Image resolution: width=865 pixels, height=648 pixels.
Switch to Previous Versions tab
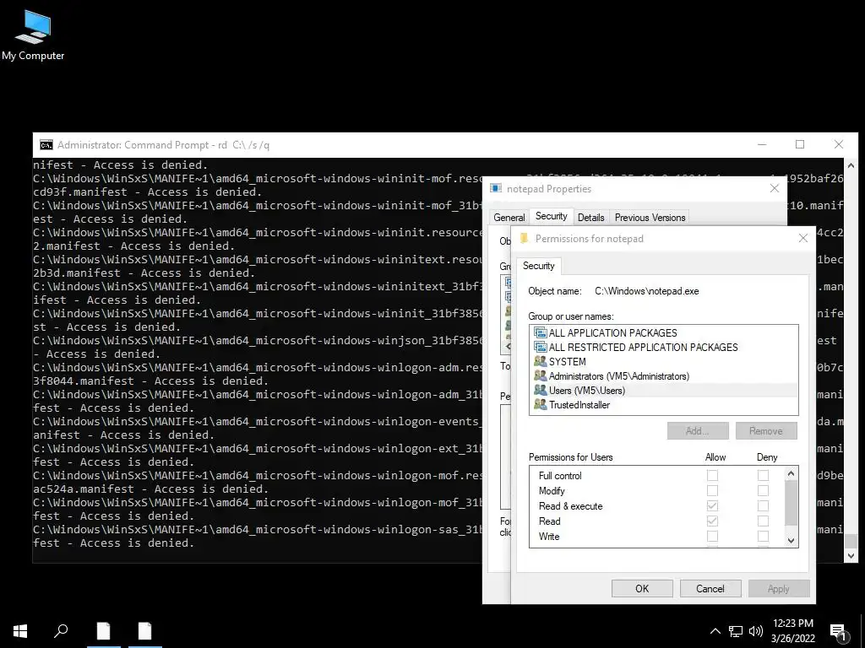point(650,217)
